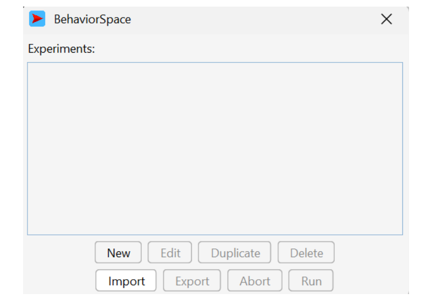The height and width of the screenshot is (305, 431).
Task: Dismiss the window using the top-right X icon
Action: (386, 19)
